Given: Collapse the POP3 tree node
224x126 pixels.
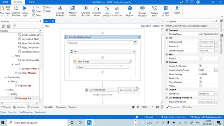Looking at the screenshot, I should tap(12, 56).
